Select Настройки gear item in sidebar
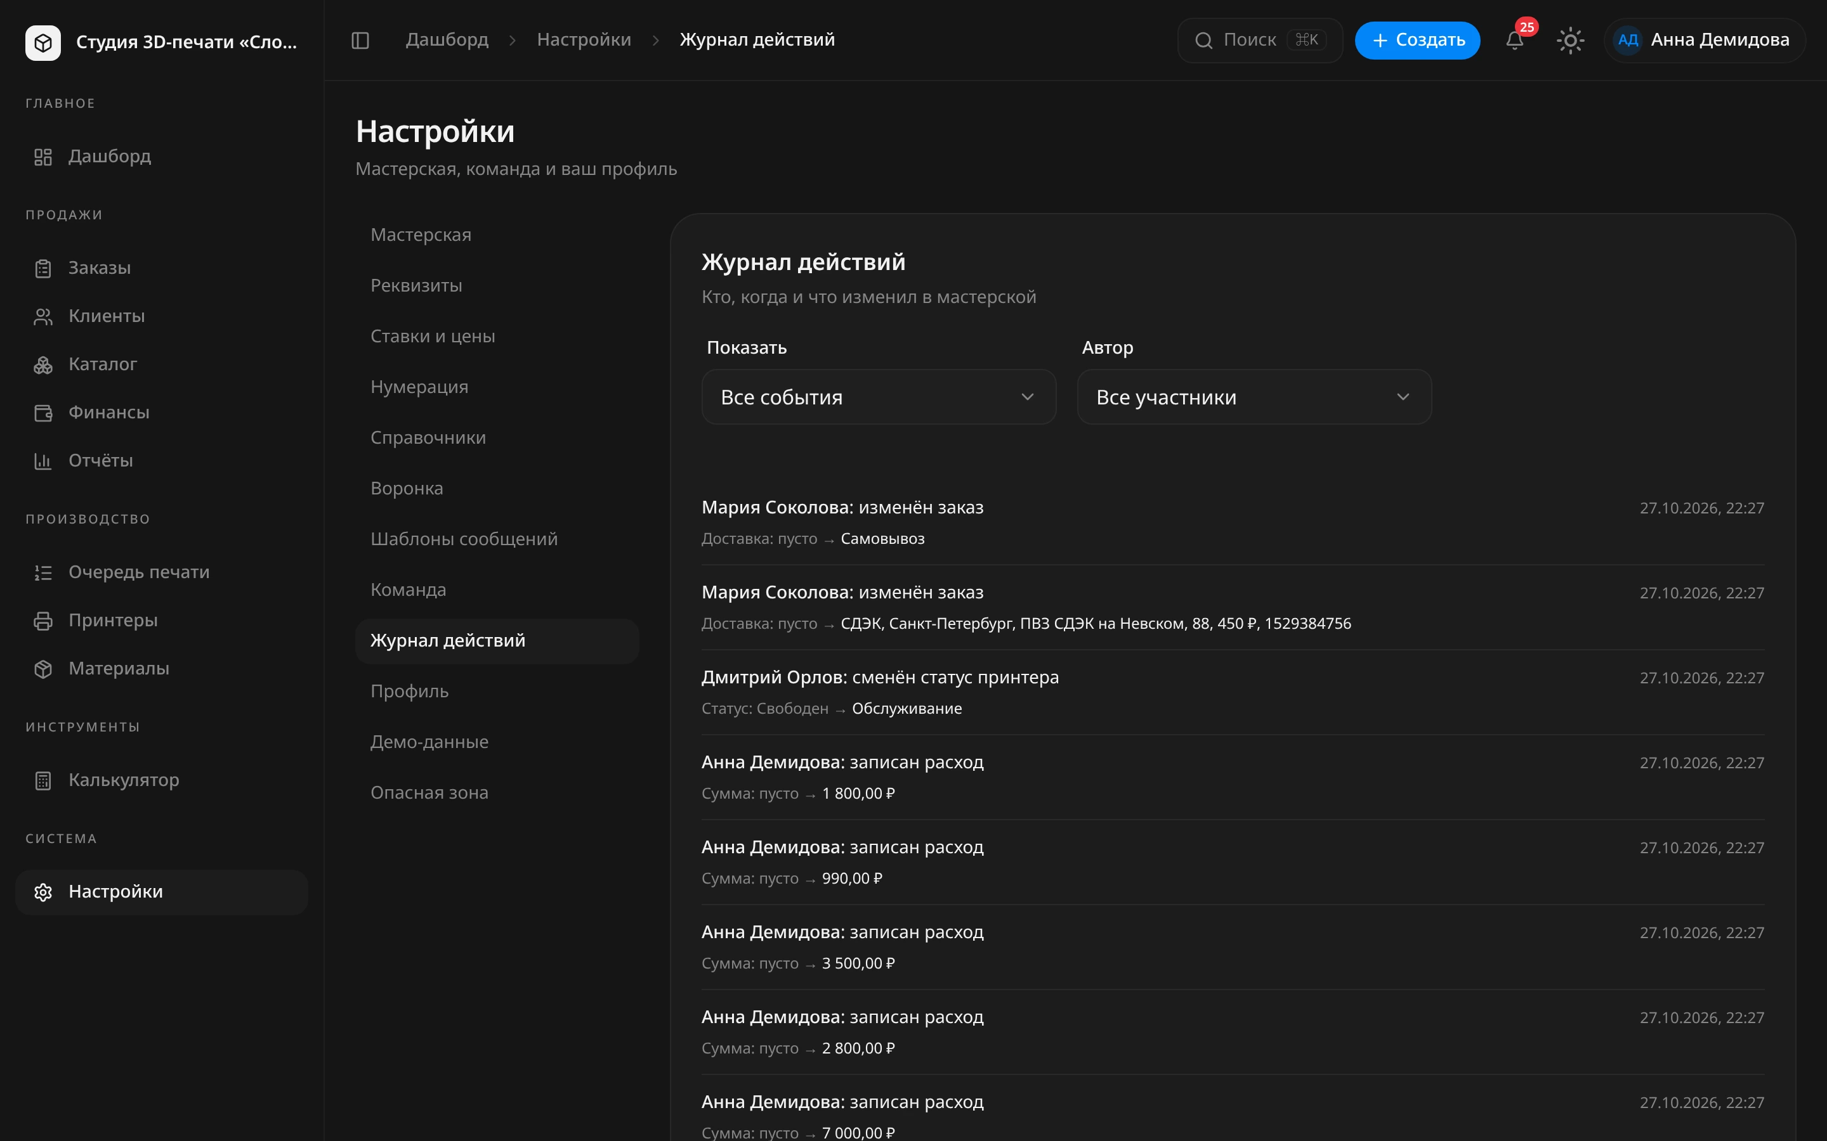1827x1141 pixels. (x=162, y=892)
